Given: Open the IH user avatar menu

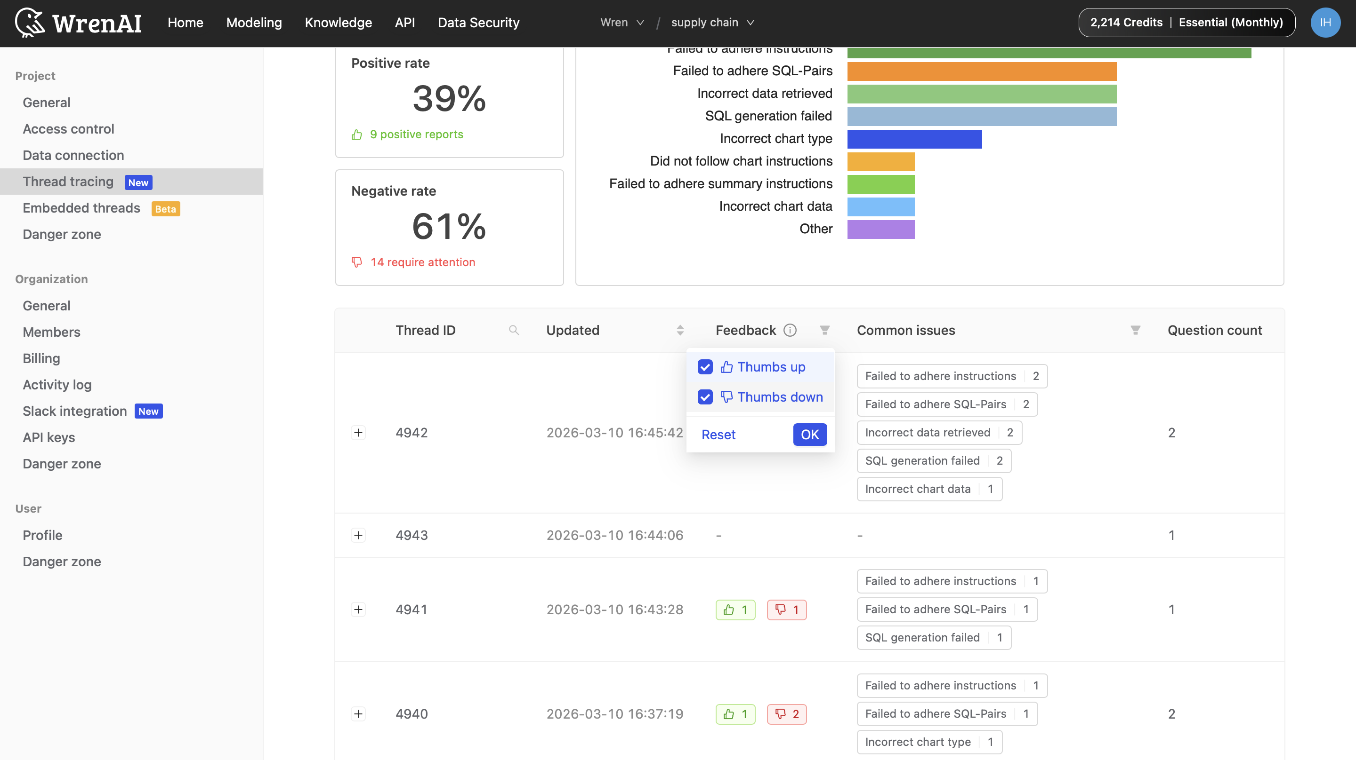Looking at the screenshot, I should pos(1325,22).
